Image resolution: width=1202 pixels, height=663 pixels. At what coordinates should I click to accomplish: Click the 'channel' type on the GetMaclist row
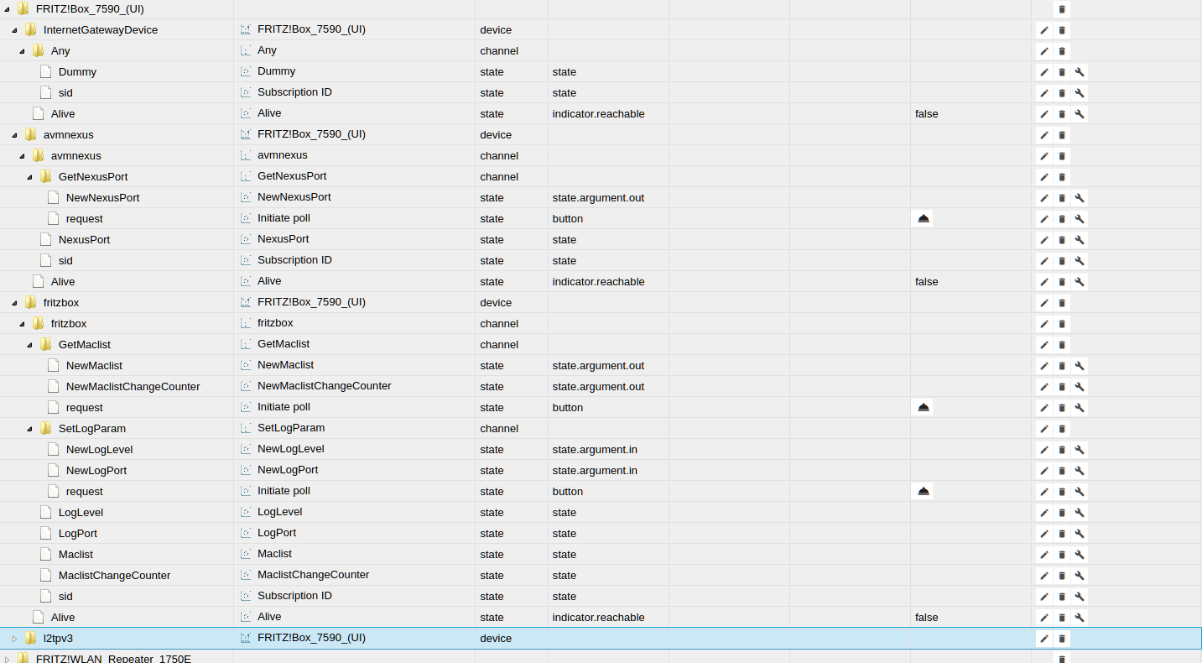[499, 345]
